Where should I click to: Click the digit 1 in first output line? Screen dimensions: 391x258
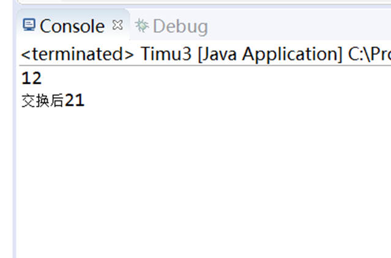(x=26, y=78)
